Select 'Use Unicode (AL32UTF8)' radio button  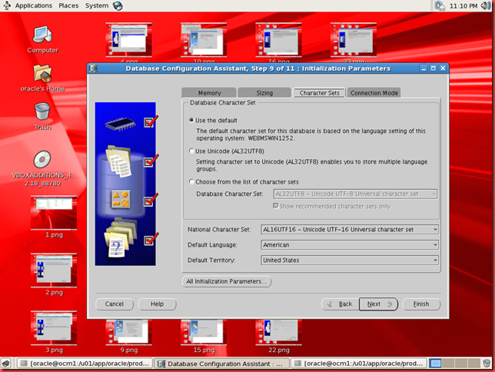pos(191,151)
